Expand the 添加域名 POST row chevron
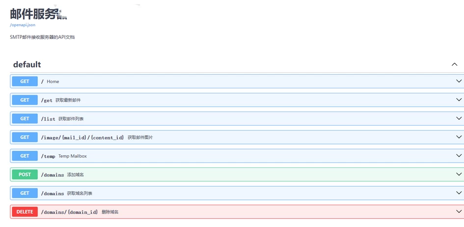464x227 pixels. [459, 175]
